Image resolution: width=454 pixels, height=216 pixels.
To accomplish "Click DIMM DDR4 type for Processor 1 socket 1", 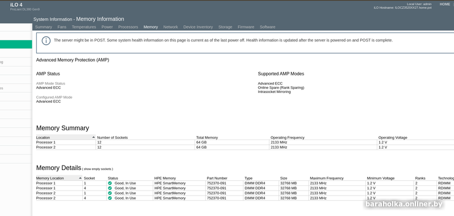I will (255, 183).
